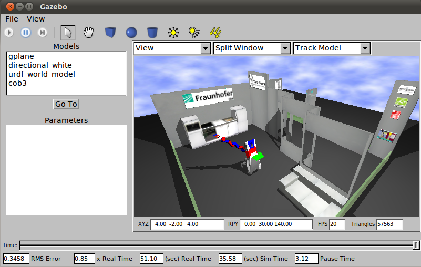Activate the hand manipulation tool

[x=88, y=33]
